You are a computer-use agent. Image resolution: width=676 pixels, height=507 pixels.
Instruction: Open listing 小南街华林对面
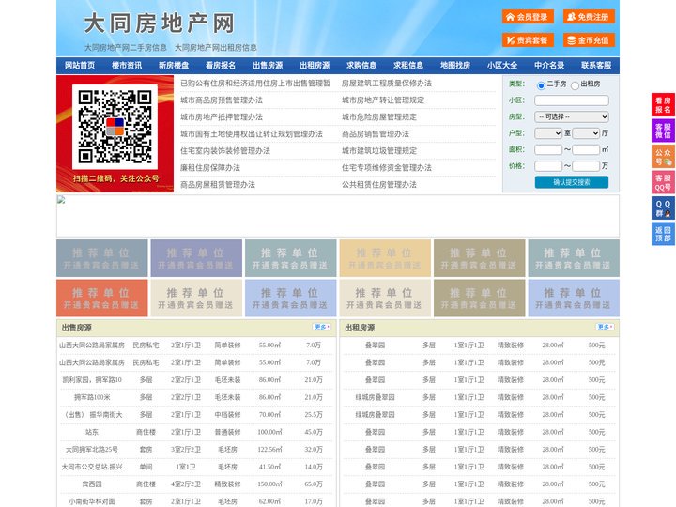point(92,501)
